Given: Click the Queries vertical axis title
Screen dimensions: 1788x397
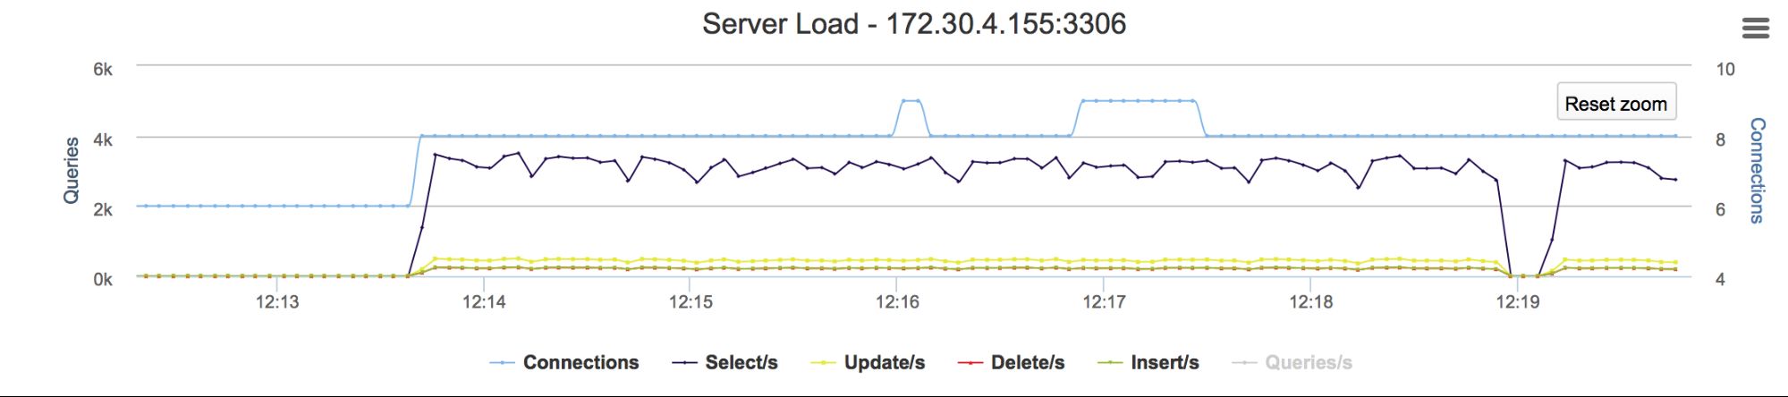Looking at the screenshot, I should pyautogui.click(x=72, y=170).
